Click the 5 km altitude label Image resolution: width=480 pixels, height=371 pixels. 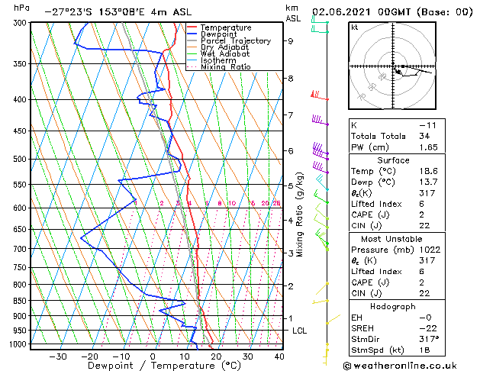(x=291, y=185)
